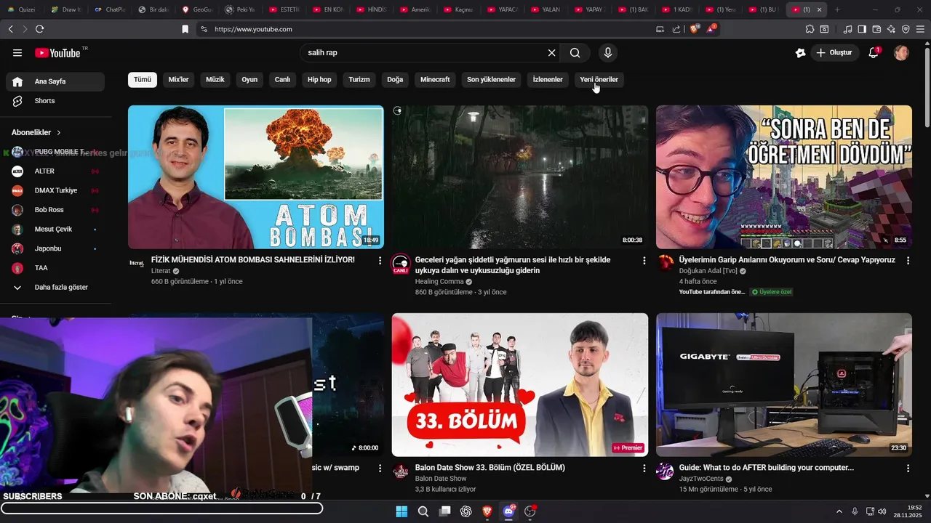Viewport: 931px width, 523px height.
Task: Open the browser playlist music-note icon
Action: pos(847,29)
